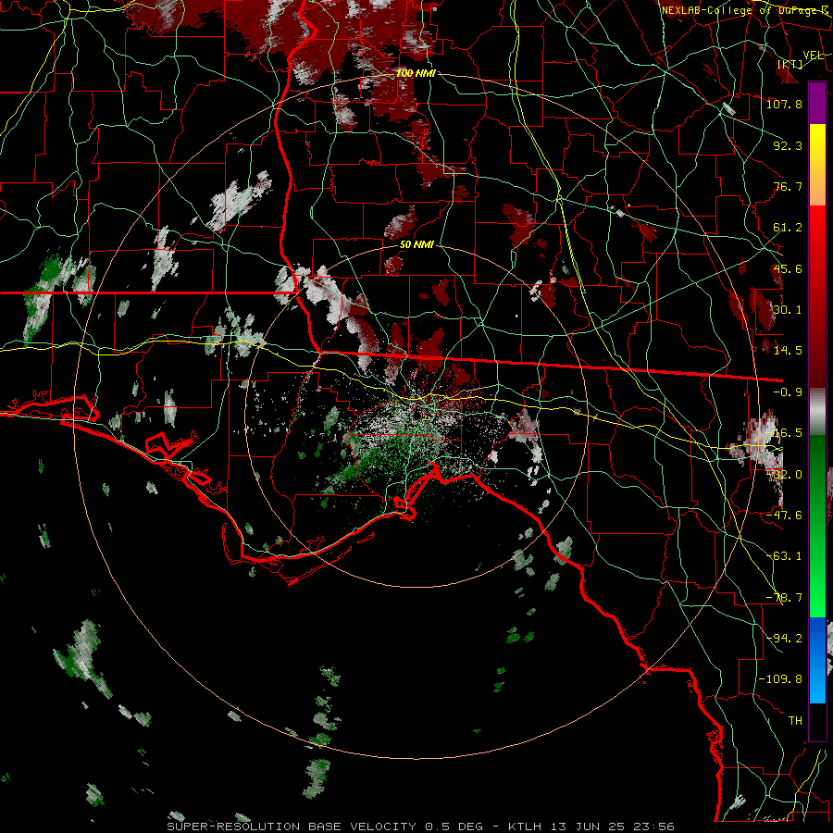Click the TH legend label
Viewport: 833px width, 833px height.
795,720
